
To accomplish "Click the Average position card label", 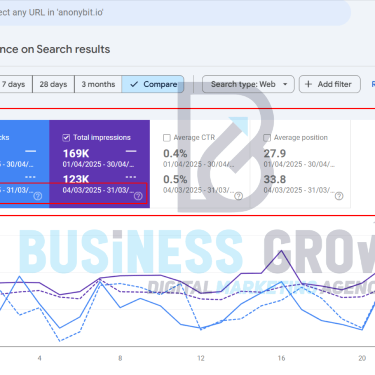I will (x=301, y=138).
